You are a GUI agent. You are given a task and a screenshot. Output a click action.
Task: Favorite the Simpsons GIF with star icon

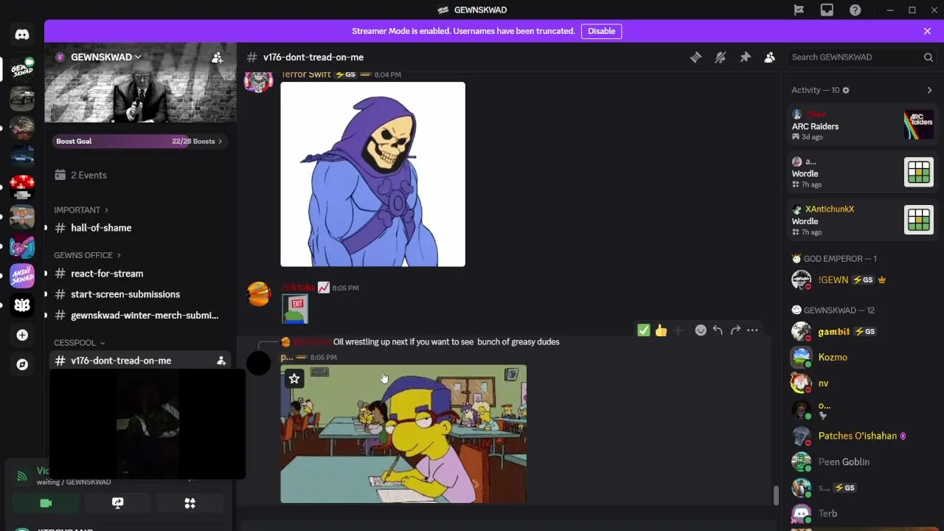click(x=294, y=378)
